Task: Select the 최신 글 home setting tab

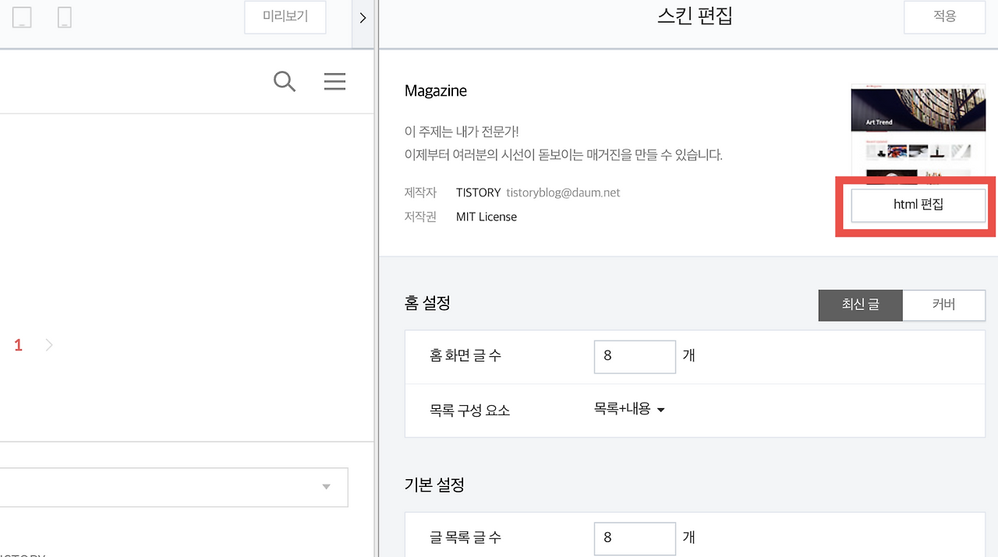Action: coord(860,305)
